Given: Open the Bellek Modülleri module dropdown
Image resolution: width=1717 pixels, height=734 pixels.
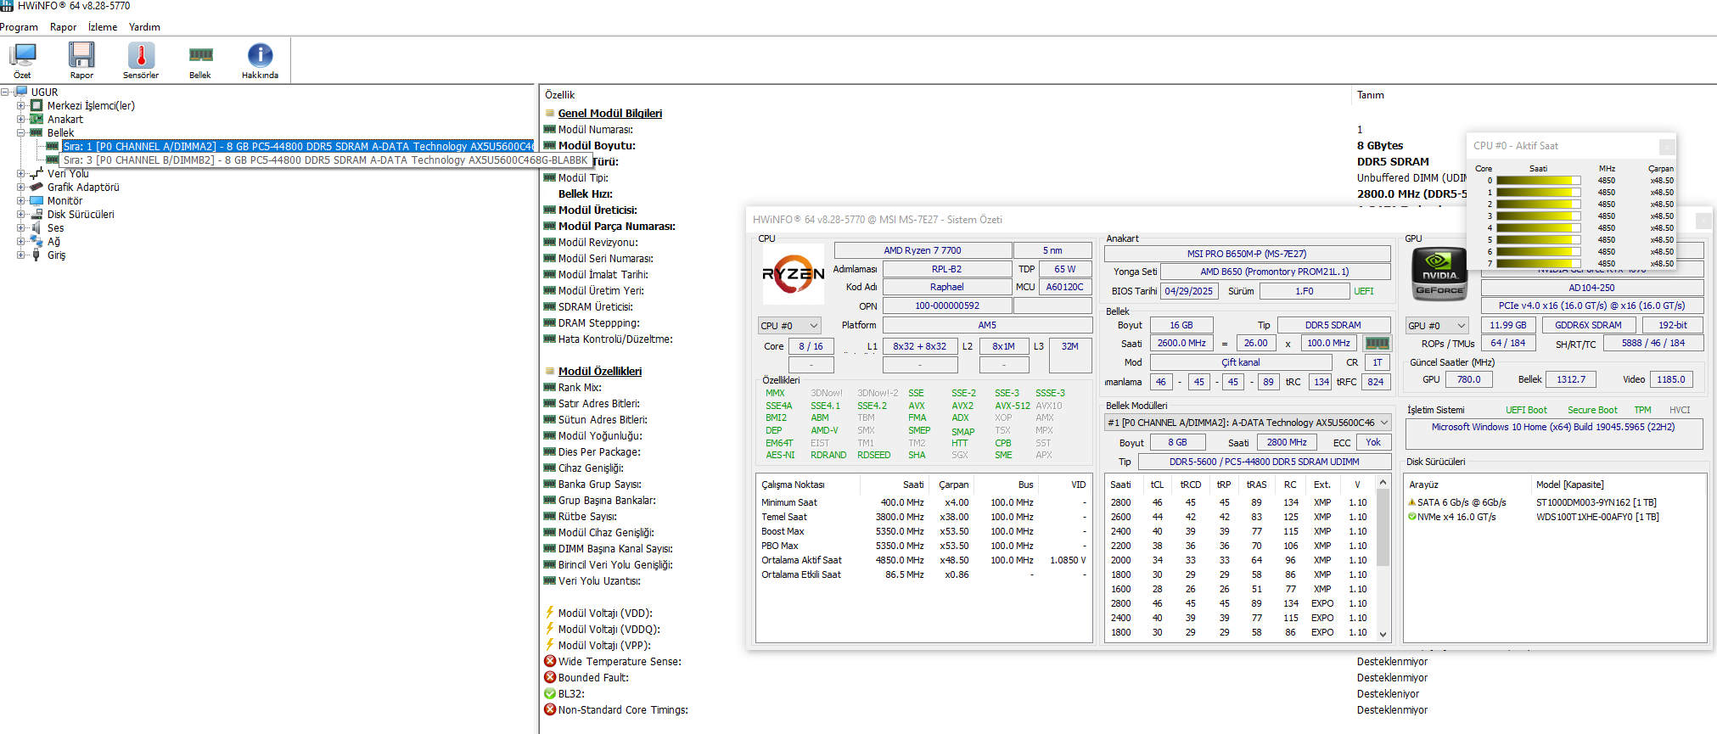Looking at the screenshot, I should [x=1248, y=422].
